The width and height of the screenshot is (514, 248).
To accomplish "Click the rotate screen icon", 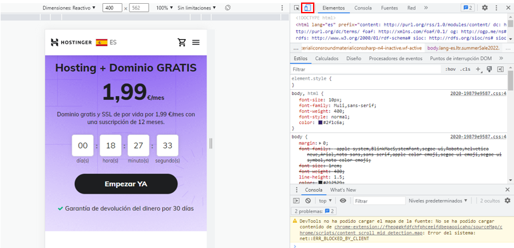I will coord(228,8).
